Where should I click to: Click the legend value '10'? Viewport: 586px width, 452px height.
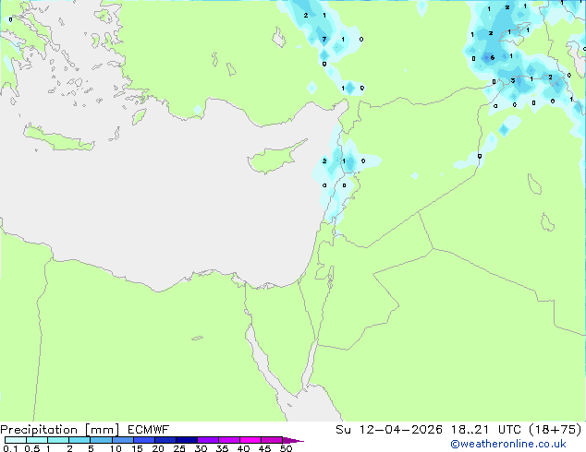[116, 448]
